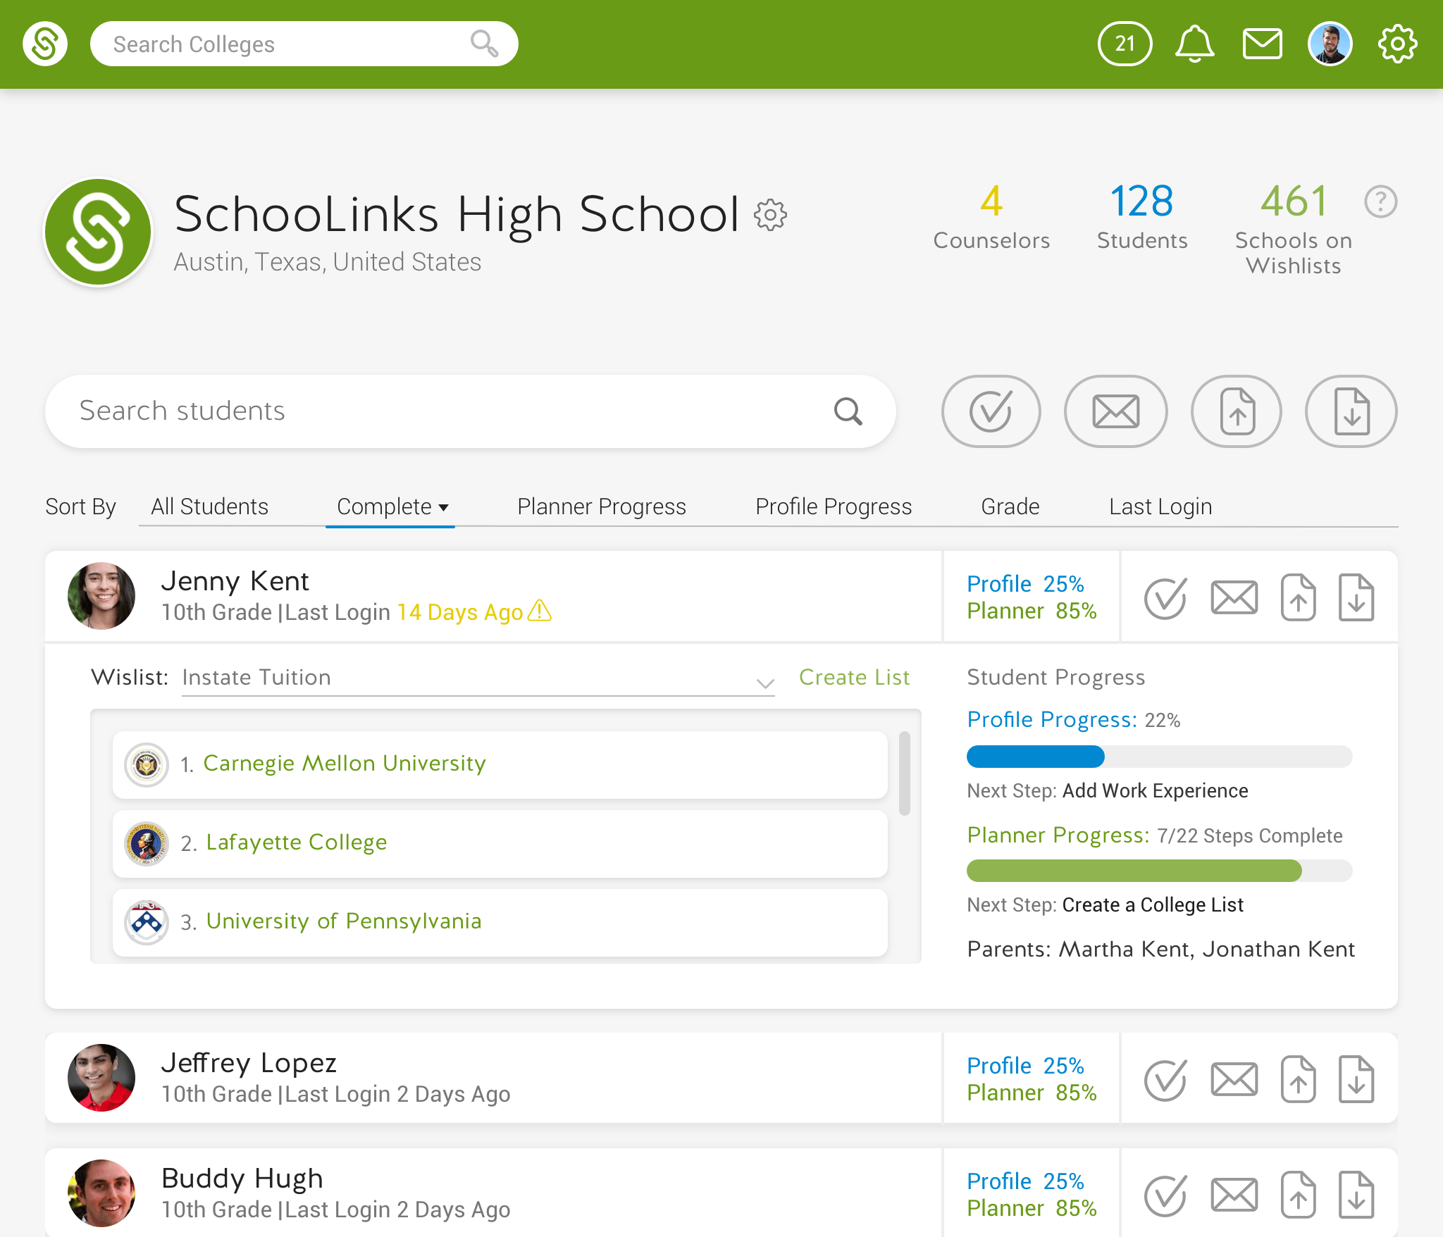Image resolution: width=1443 pixels, height=1237 pixels.
Task: Open notifications bell
Action: (x=1194, y=44)
